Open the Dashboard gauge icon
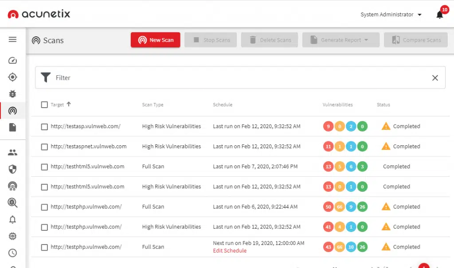Viewport: 454px width, 268px height. coord(12,61)
